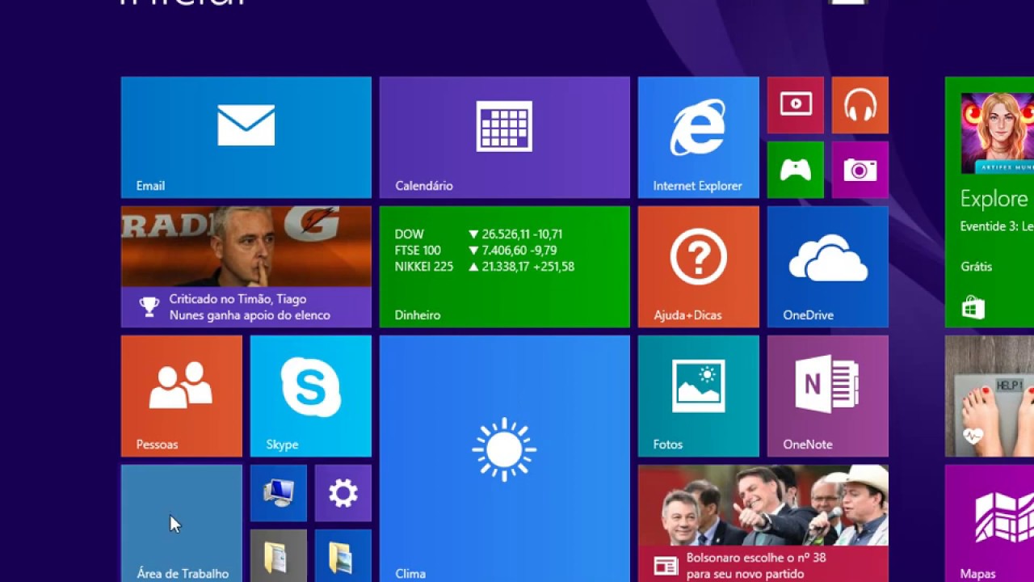Click the NIKKEI 225 quote row
This screenshot has height=582, width=1034.
tap(485, 267)
